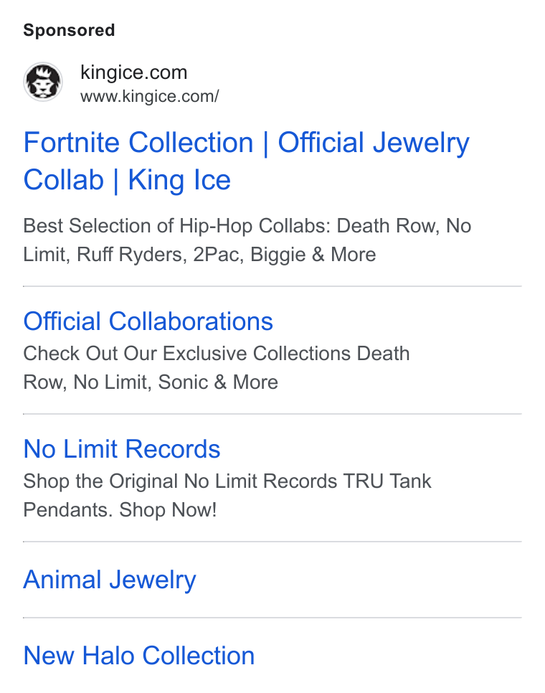Screen dimensions: 545x693
Task: Click "TRU Tank" in the No Limit description
Action: coord(387,481)
